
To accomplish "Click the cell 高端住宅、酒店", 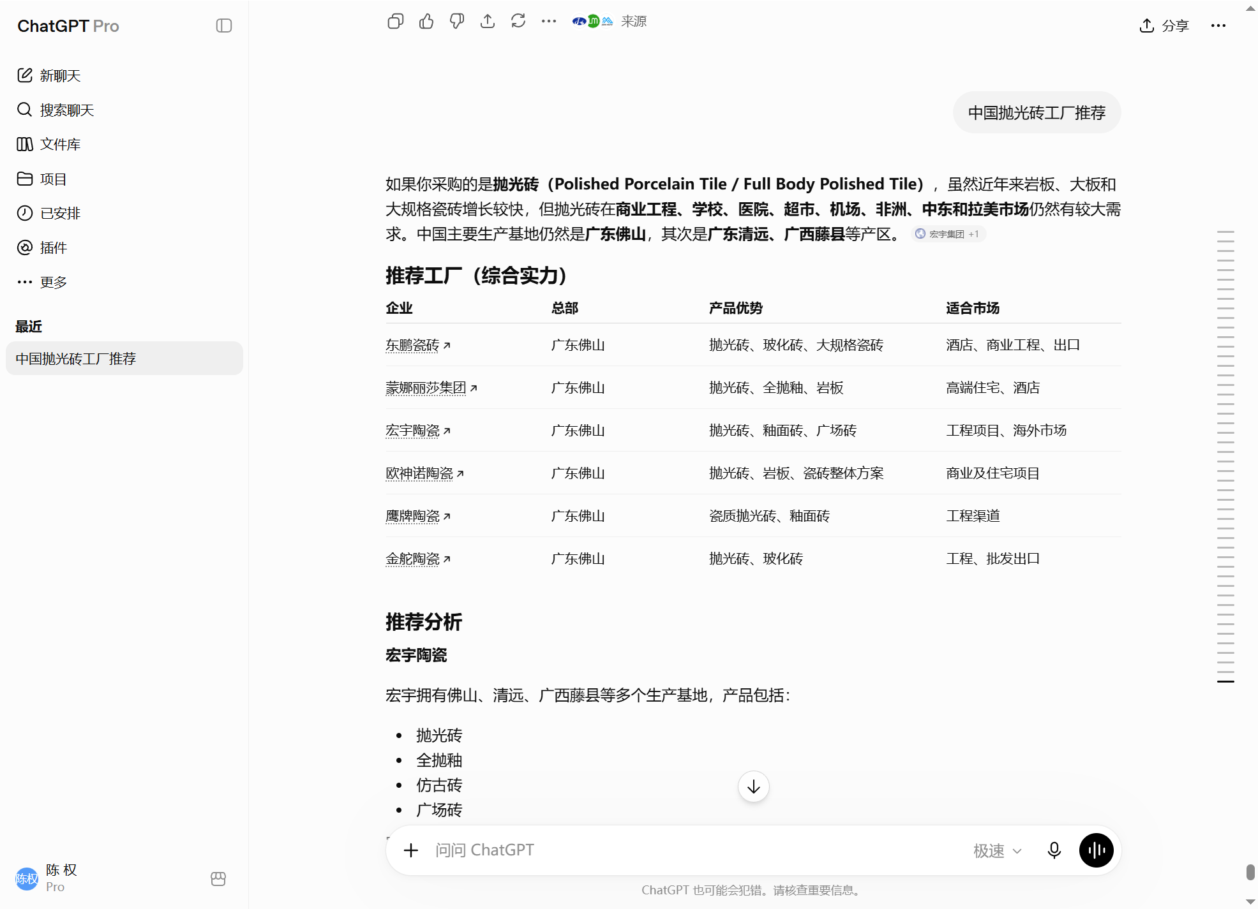I will (x=993, y=388).
